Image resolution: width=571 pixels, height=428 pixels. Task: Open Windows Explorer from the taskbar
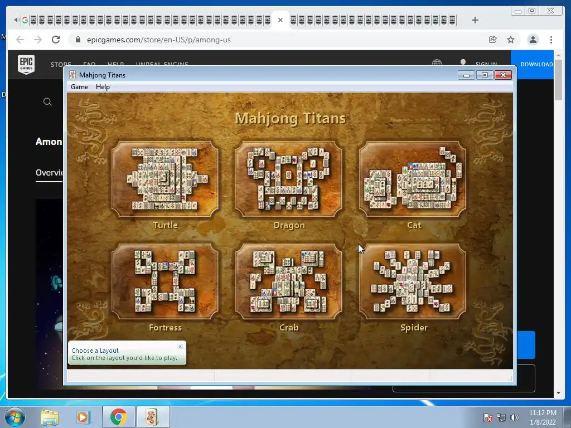click(50, 417)
